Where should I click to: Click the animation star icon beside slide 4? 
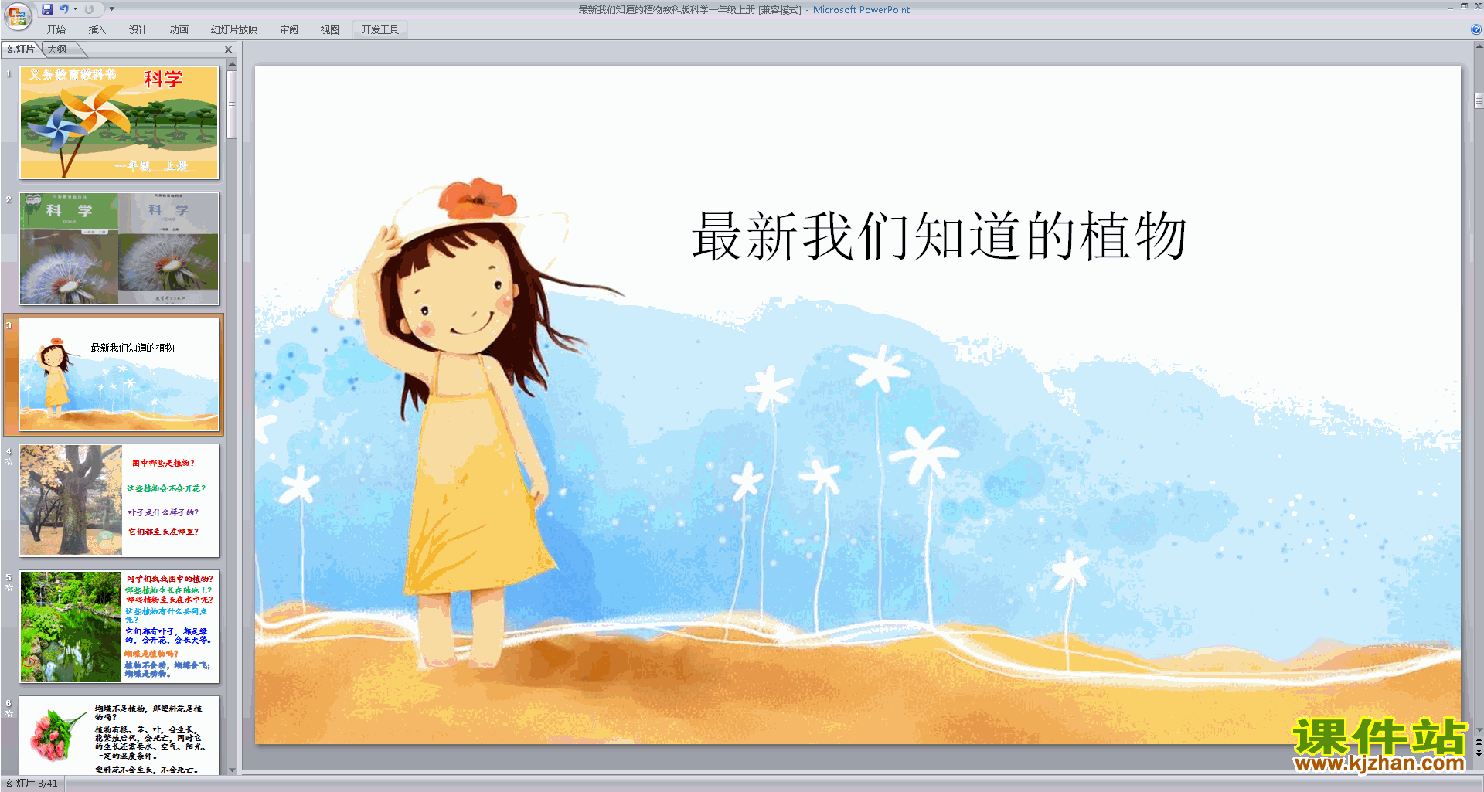click(9, 462)
